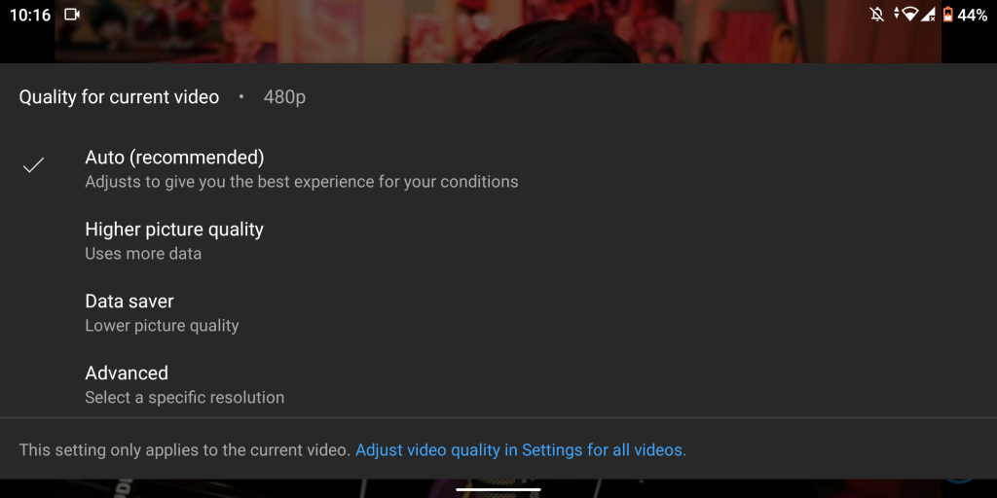Tap the bottom navigation handle bar
The image size is (997, 498).
[x=498, y=489]
